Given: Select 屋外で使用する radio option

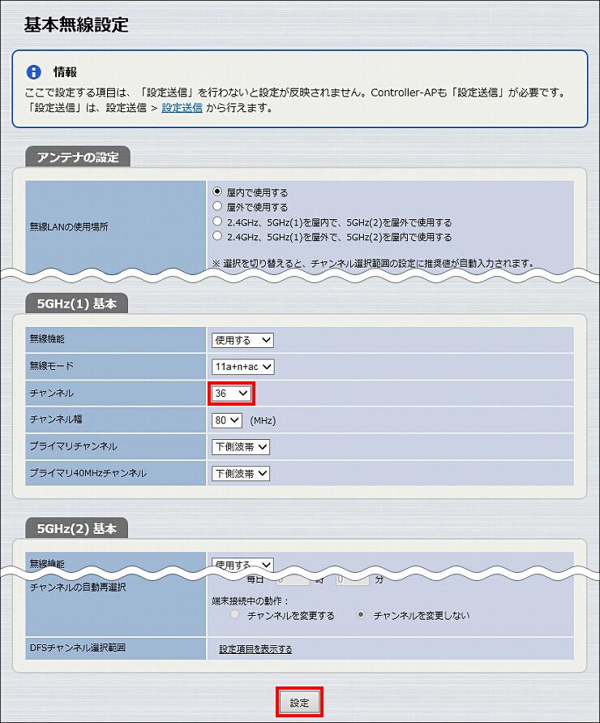Looking at the screenshot, I should [x=217, y=206].
